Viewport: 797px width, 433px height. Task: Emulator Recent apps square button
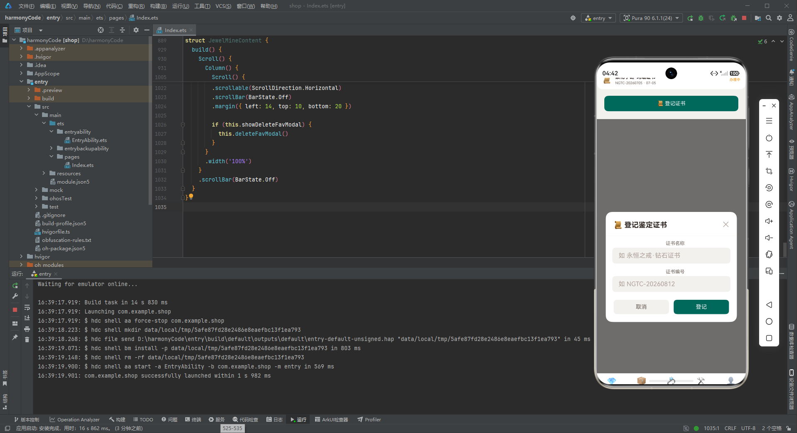769,338
